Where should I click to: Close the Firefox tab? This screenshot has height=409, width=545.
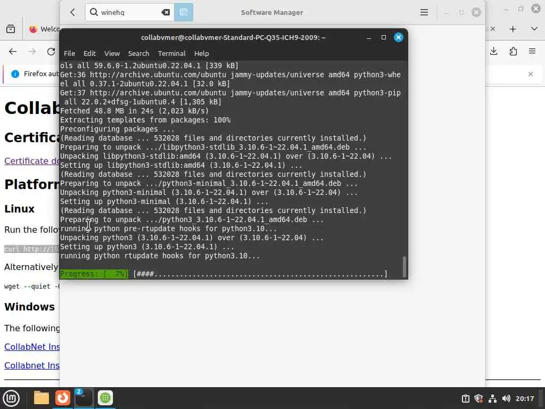pos(492,29)
